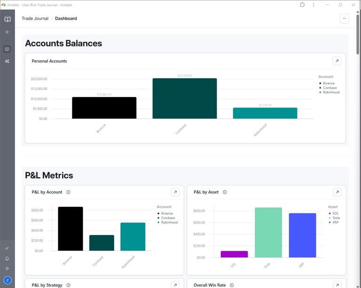The image size is (361, 288).
Task: Click the Binance bar in P&L by Account
Action: coord(71,229)
